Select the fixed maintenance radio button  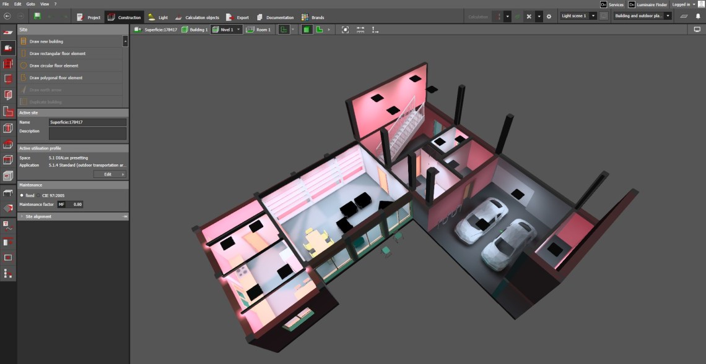(22, 195)
